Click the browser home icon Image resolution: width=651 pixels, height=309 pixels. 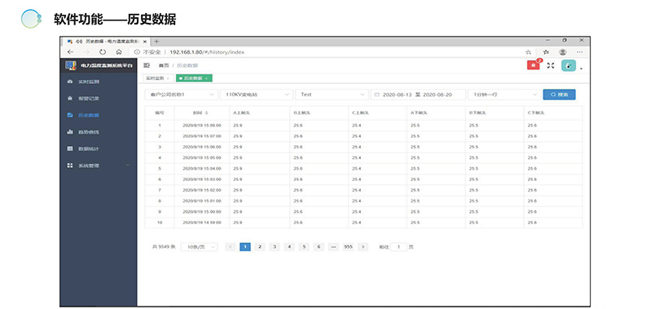click(119, 52)
